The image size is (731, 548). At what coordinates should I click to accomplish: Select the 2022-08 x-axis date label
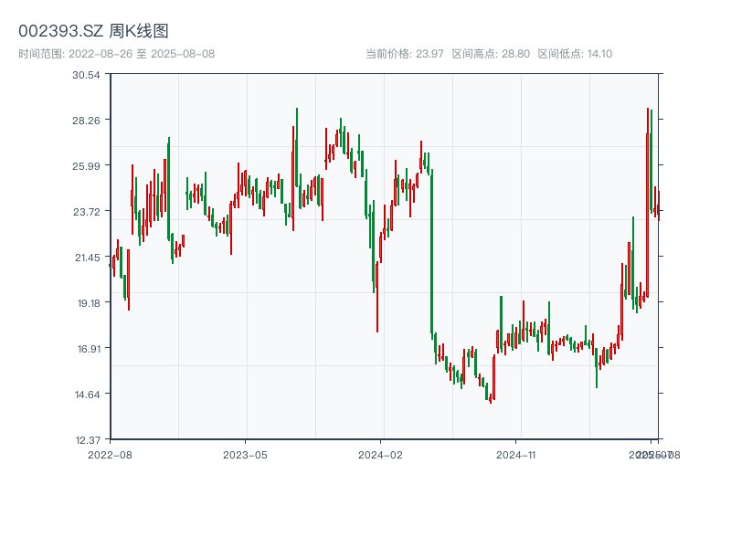point(110,454)
